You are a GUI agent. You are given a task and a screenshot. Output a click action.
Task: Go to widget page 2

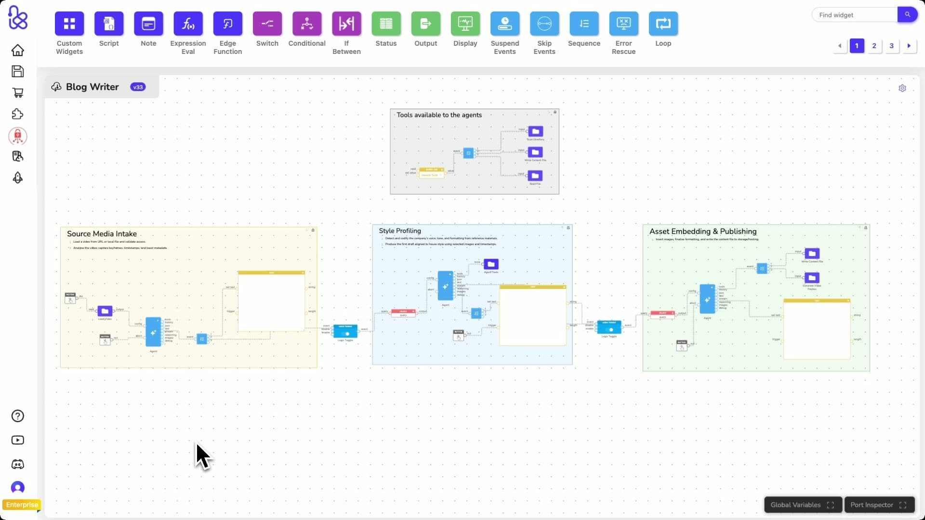point(874,46)
